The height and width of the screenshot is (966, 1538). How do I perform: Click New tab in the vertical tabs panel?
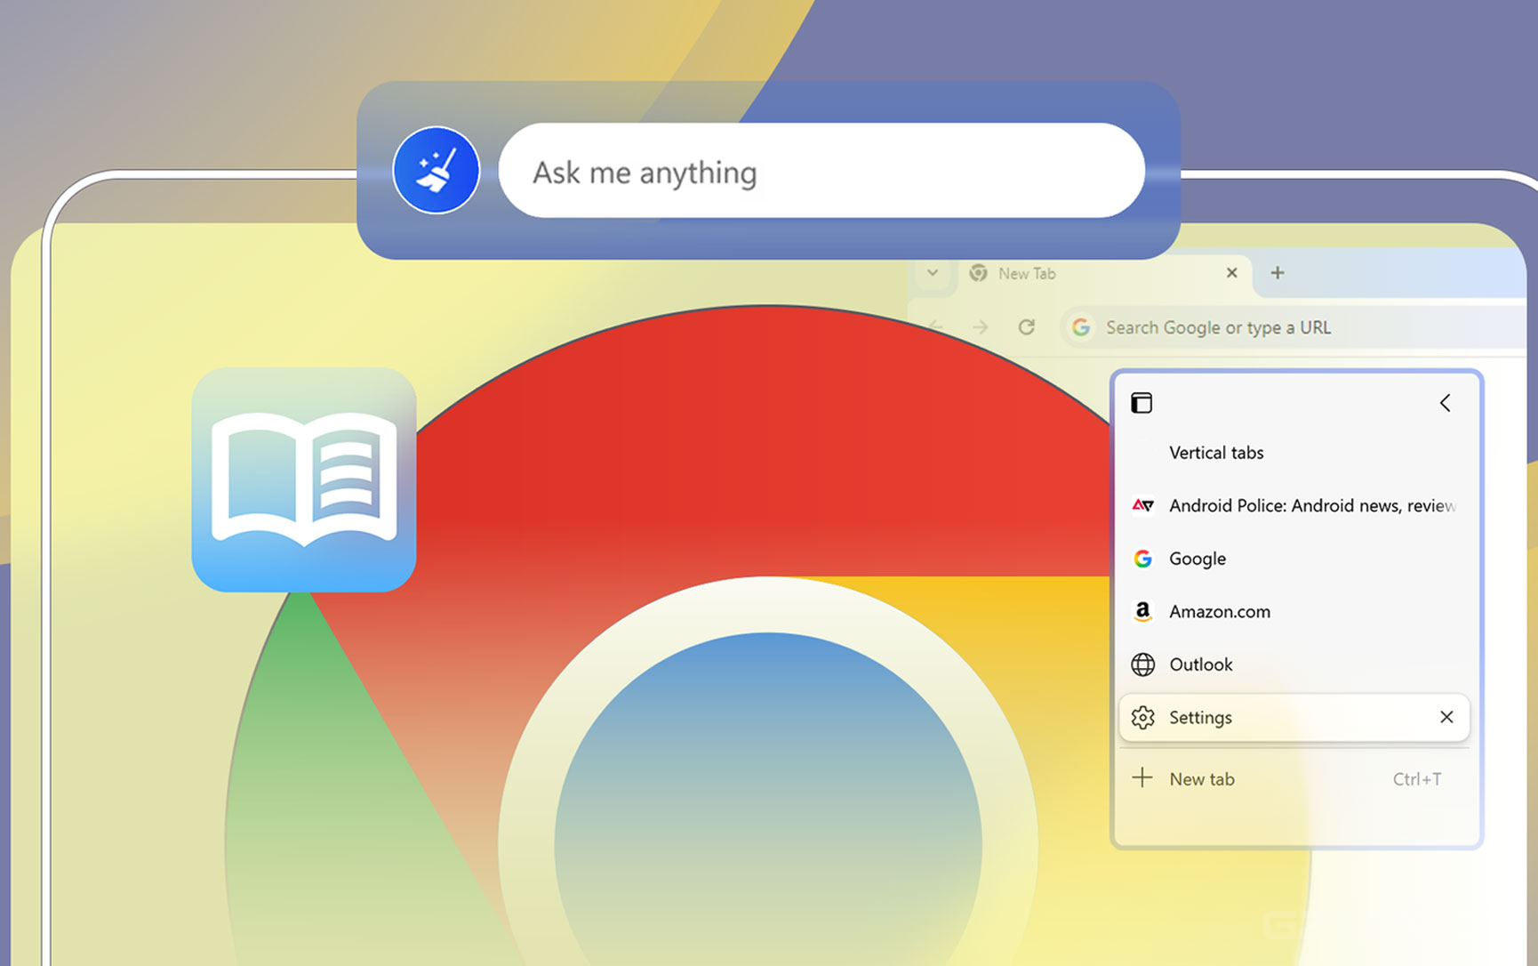coord(1294,779)
